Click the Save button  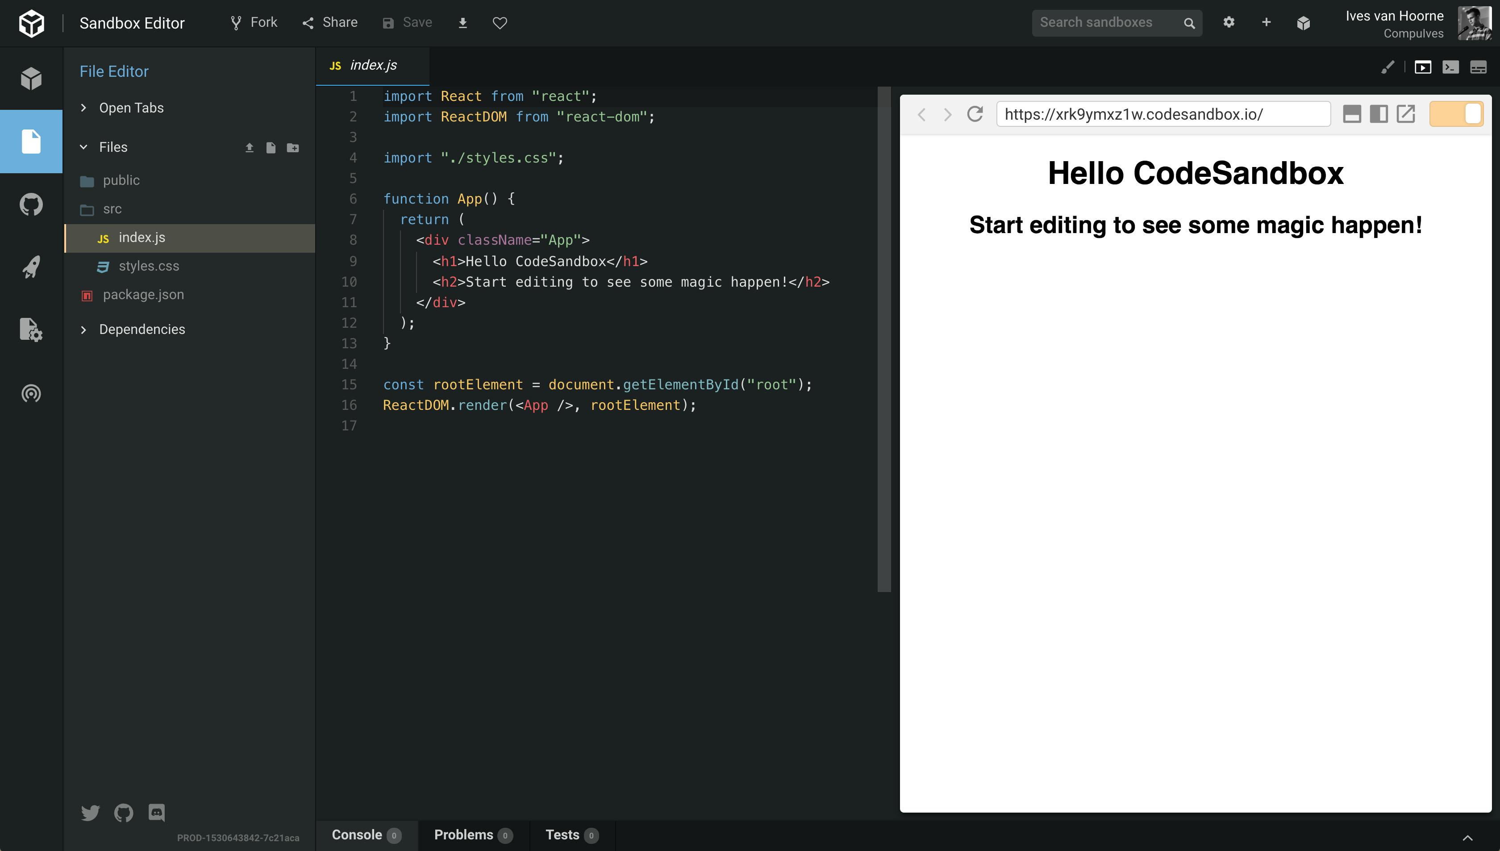point(407,23)
